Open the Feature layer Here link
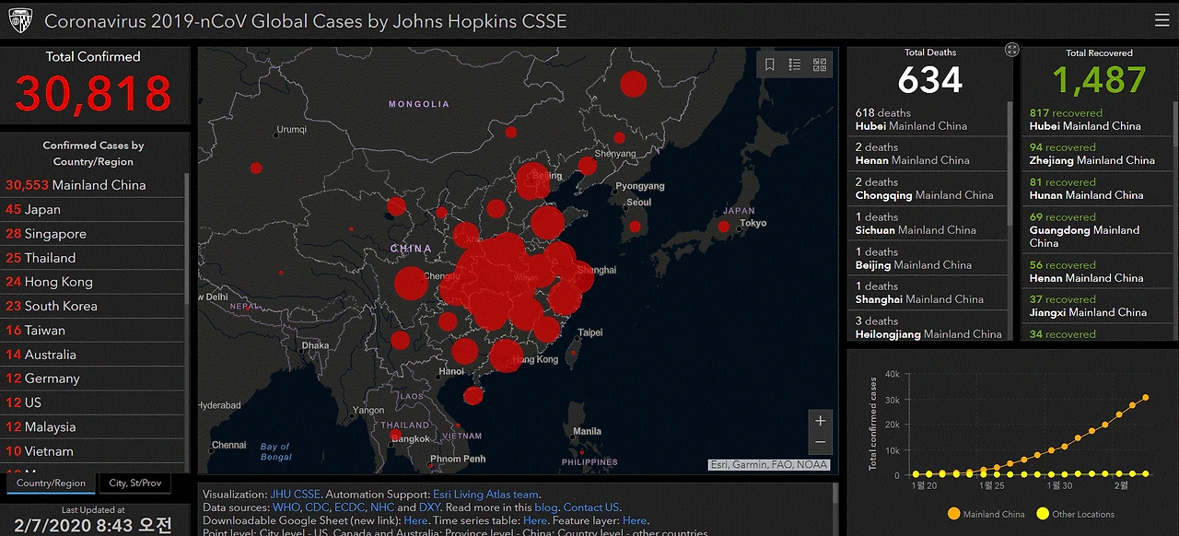Image resolution: width=1179 pixels, height=536 pixels. click(635, 520)
